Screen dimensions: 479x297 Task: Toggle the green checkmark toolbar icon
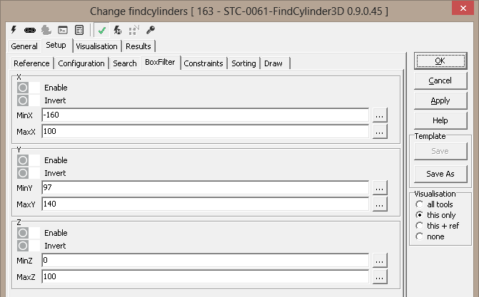pyautogui.click(x=102, y=30)
